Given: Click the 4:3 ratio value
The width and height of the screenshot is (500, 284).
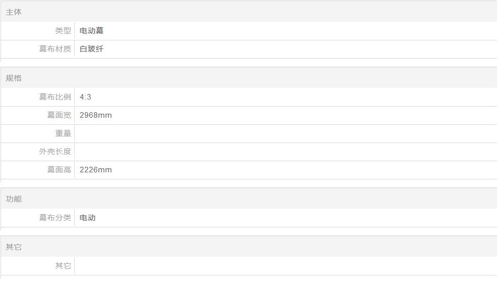Looking at the screenshot, I should click(x=85, y=97).
